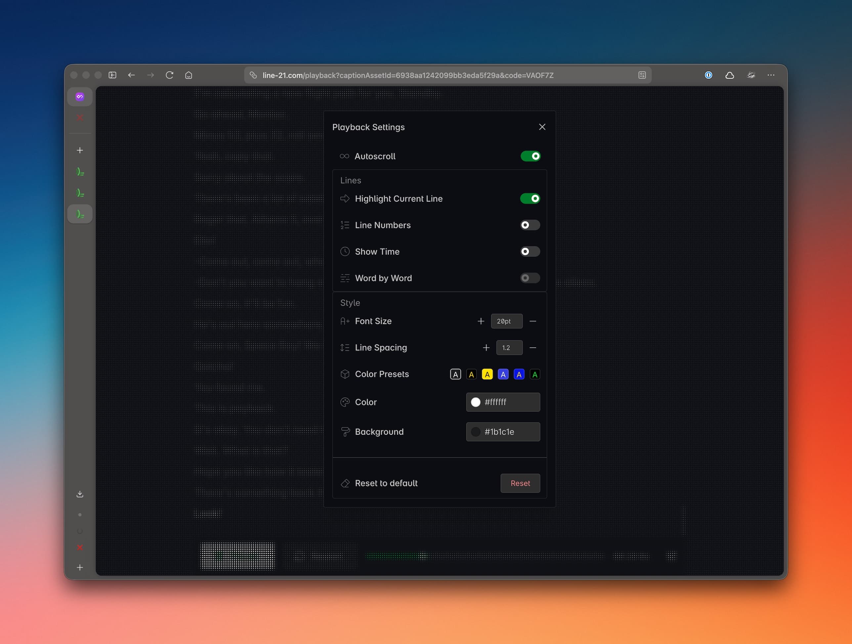852x644 pixels.
Task: Select the green text color preset
Action: tap(534, 374)
